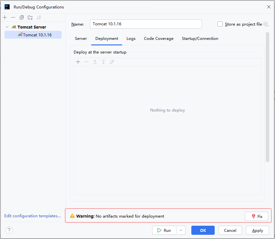Open the Logs tab
This screenshot has width=275, height=239.
click(x=131, y=39)
